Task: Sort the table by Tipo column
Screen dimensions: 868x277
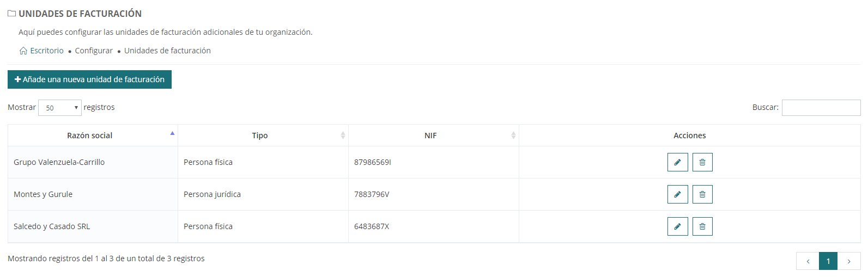Action: [260, 136]
